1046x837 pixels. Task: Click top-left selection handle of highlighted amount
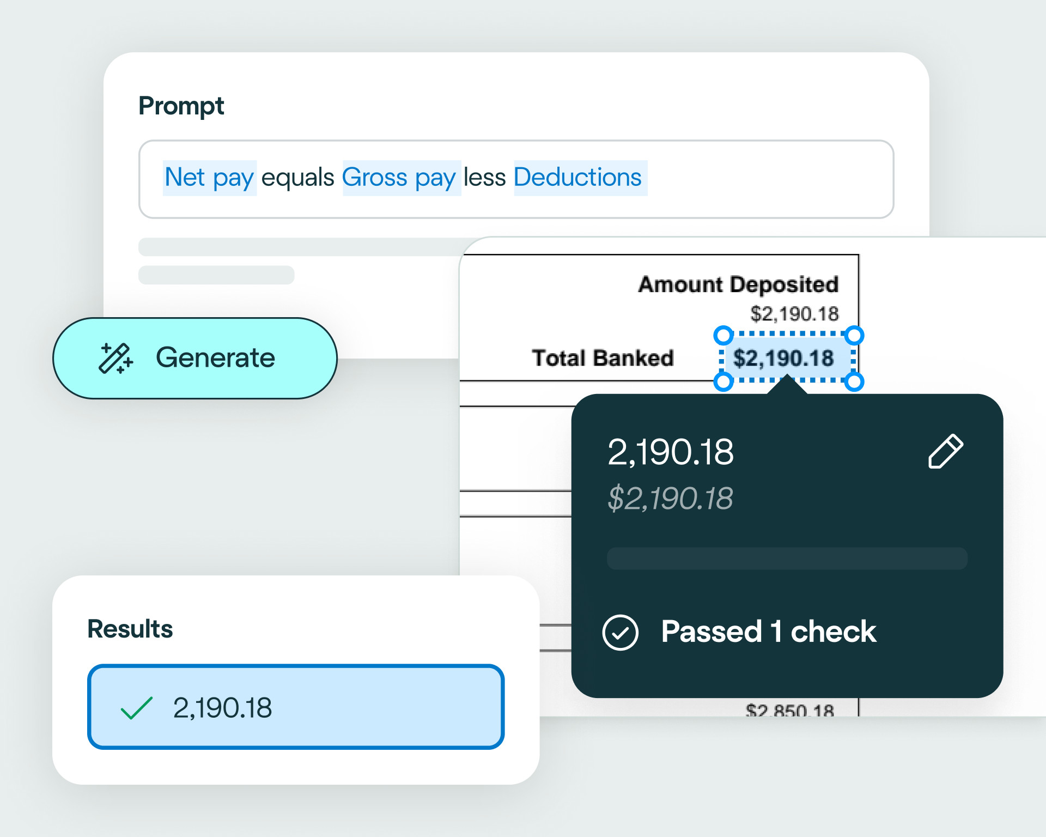click(723, 335)
